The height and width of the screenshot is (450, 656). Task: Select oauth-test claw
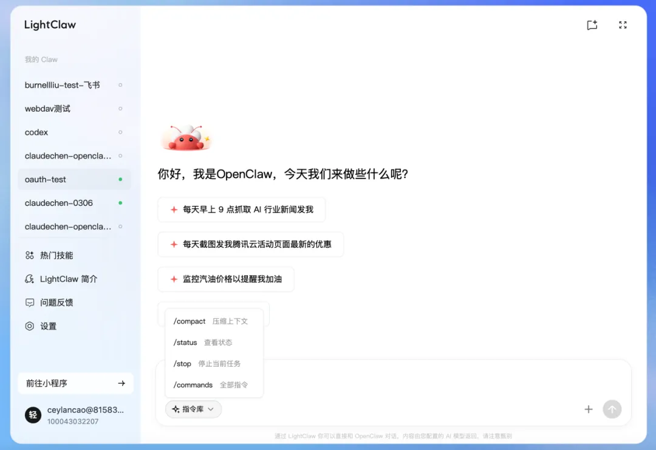(x=75, y=179)
